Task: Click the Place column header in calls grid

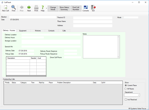Action: tap(52, 82)
